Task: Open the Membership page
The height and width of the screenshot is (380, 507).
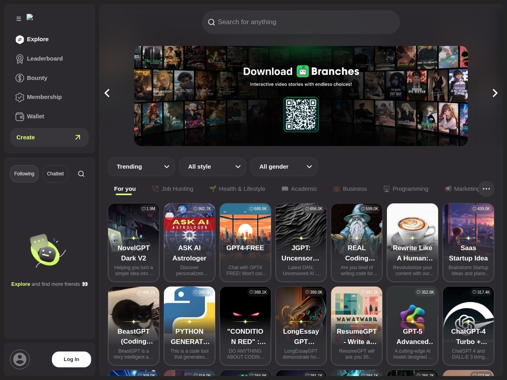Action: tap(44, 97)
